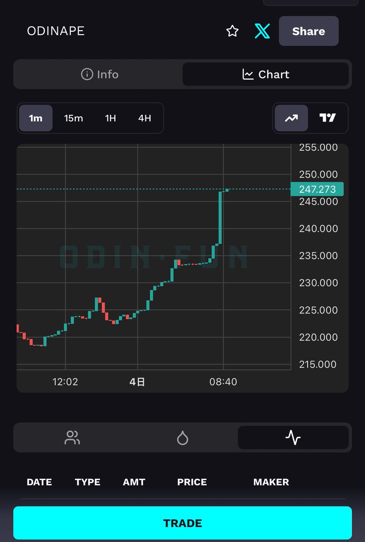
Task: Click the tall green candle near 08:40
Action: coord(220,218)
